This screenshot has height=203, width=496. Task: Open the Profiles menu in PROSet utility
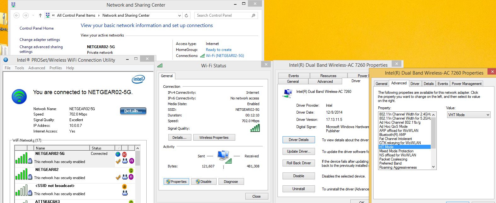click(x=55, y=68)
